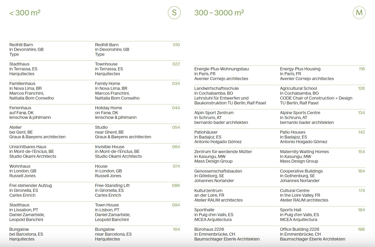Click the circled S size icon

(x=174, y=13)
